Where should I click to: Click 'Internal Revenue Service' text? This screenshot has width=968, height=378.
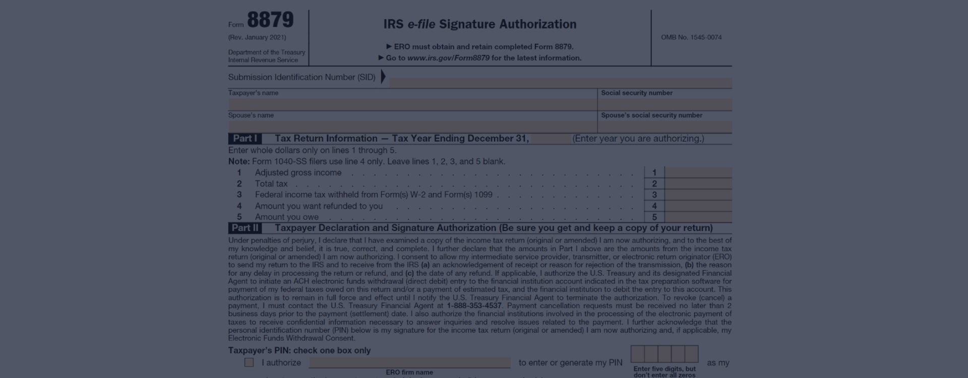point(263,60)
